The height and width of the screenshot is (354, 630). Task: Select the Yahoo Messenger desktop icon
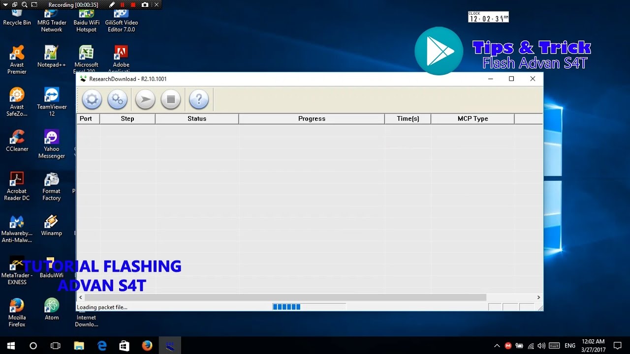(52, 145)
